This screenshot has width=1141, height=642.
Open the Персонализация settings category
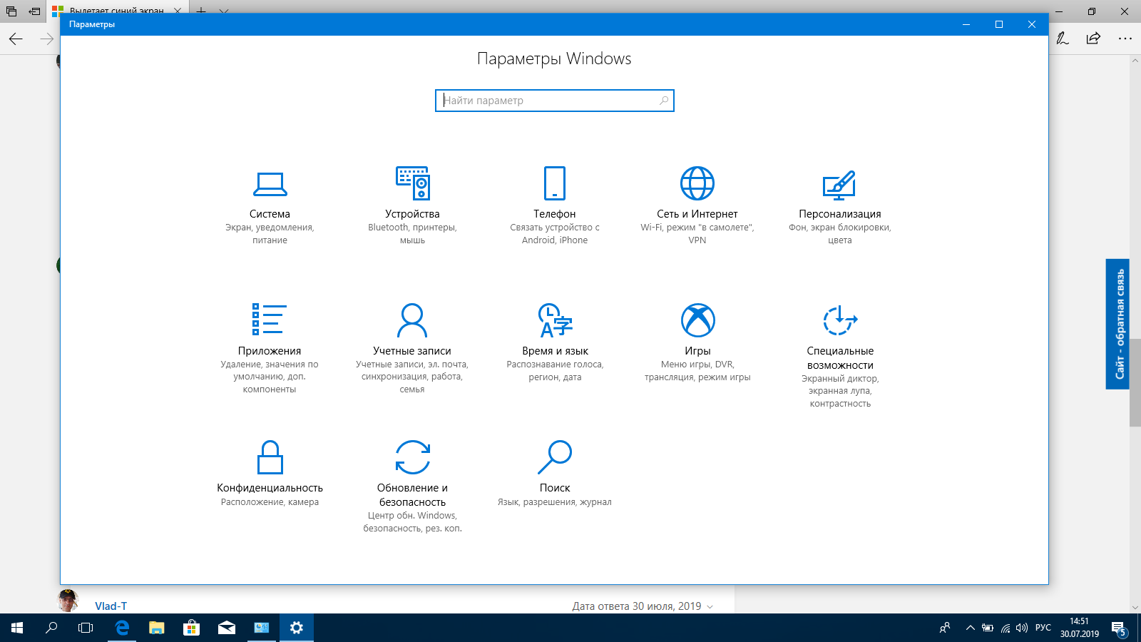[x=840, y=207]
